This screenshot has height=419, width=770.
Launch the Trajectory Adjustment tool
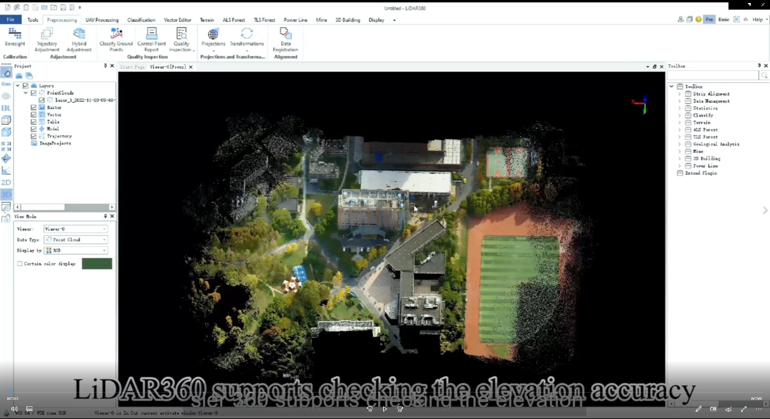coord(47,37)
